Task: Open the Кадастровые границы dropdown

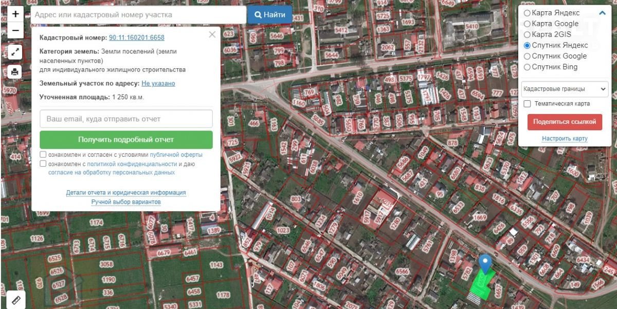Action: [565, 89]
